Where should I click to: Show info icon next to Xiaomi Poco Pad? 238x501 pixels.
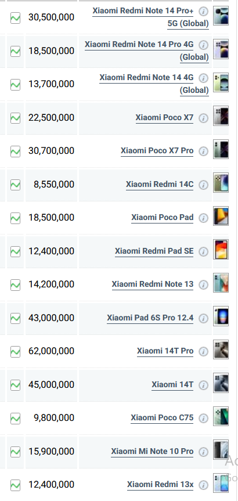pyautogui.click(x=203, y=218)
